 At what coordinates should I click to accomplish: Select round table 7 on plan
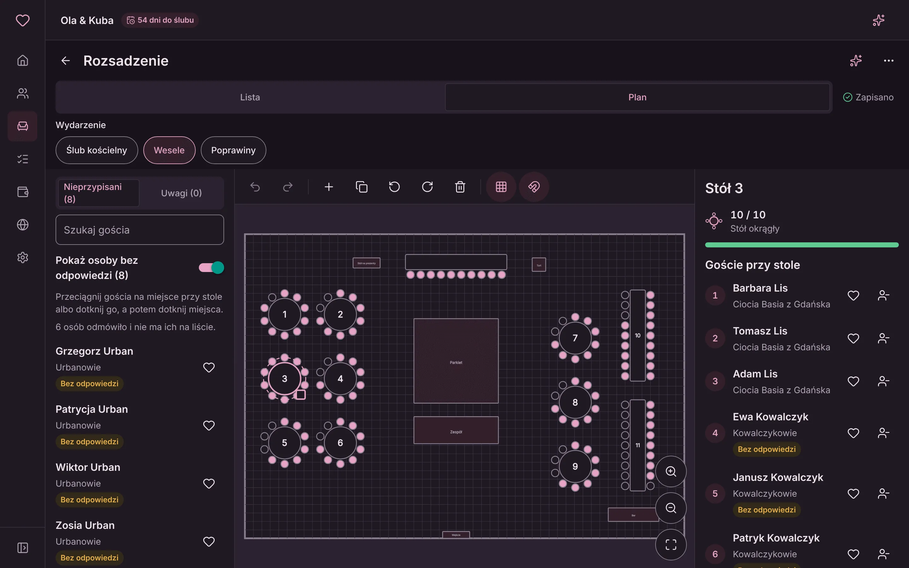pyautogui.click(x=575, y=338)
